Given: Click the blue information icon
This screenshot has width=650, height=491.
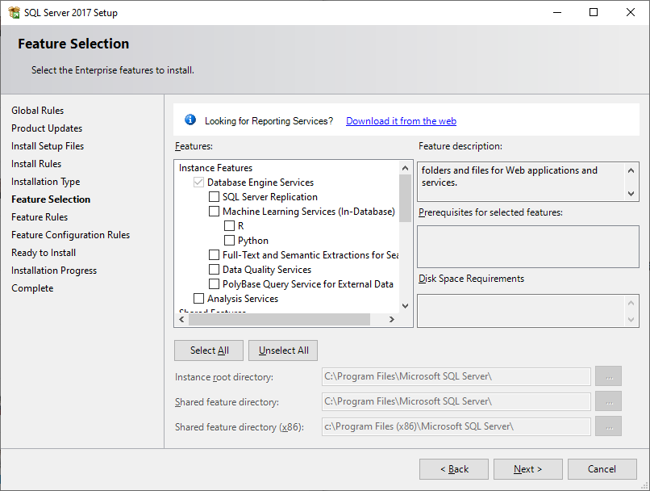Looking at the screenshot, I should 190,120.
